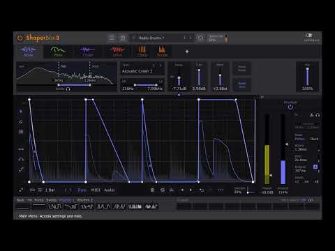Viewport: 335px width, 251px height.
Task: Click the circular icon right of preset selector
Action: [x=200, y=38]
